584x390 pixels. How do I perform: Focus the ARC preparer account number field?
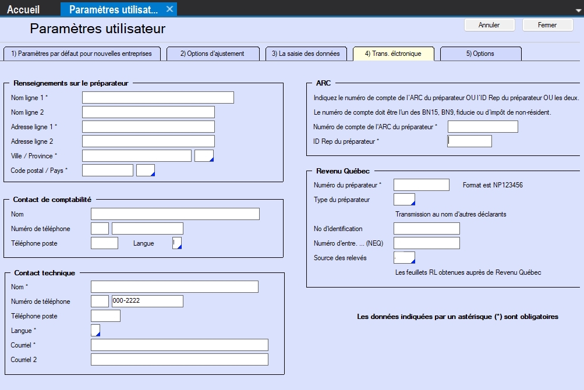point(483,126)
